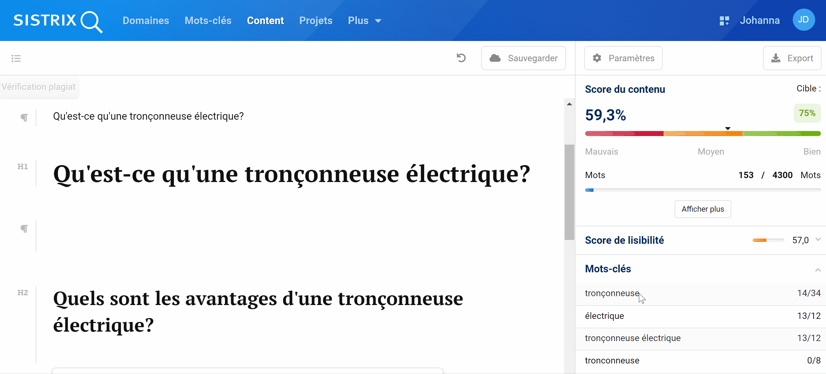The height and width of the screenshot is (374, 826).
Task: Click the Sauvegarder button
Action: click(x=523, y=58)
